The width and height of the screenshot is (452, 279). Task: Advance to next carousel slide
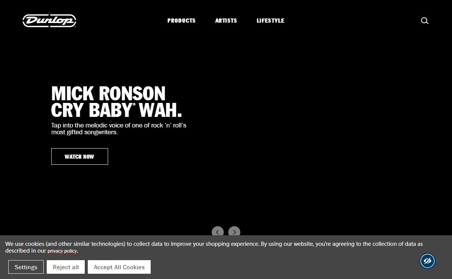point(234,231)
